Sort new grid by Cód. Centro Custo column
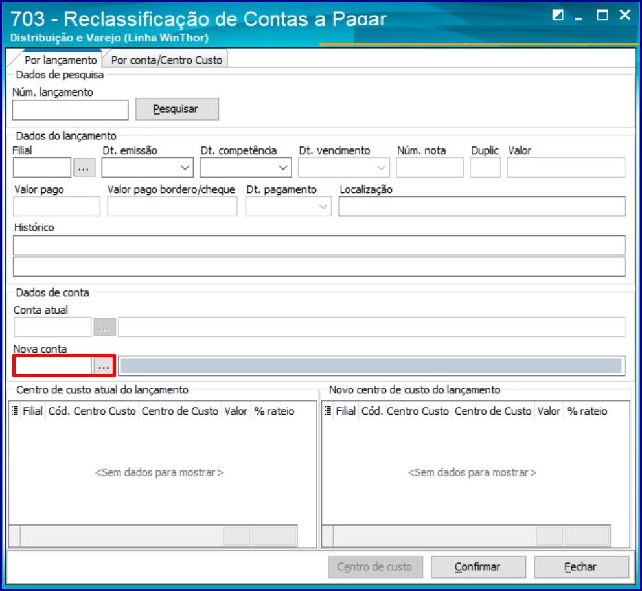Screen dimensions: 642x591 coord(406,411)
